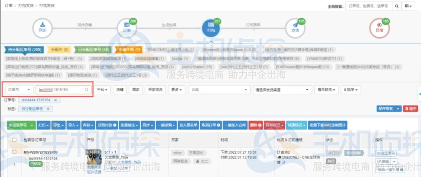
Task: Click the 保存搜索 save search button
Action: tap(386, 108)
